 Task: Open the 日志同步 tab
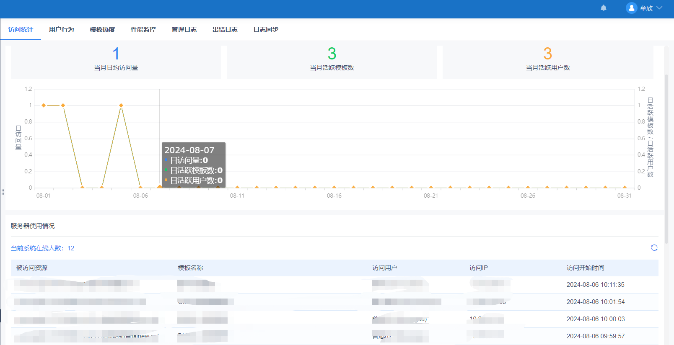pos(266,30)
